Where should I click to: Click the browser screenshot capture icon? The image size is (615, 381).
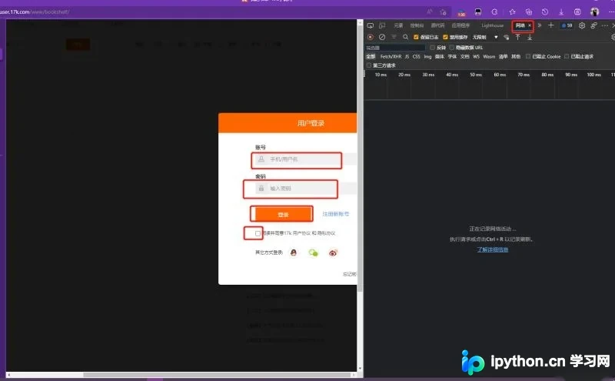click(577, 12)
